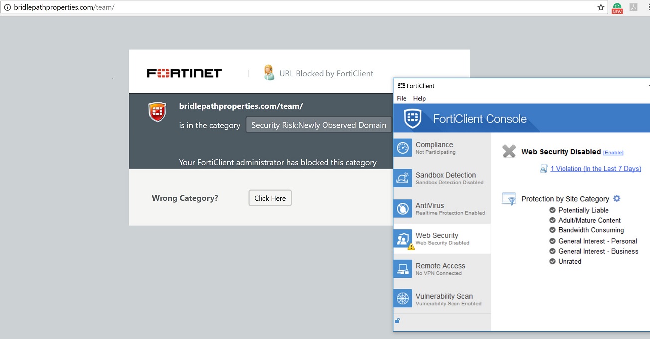
Task: Click "Realtime Protection Enabled" status text
Action: 450,213
